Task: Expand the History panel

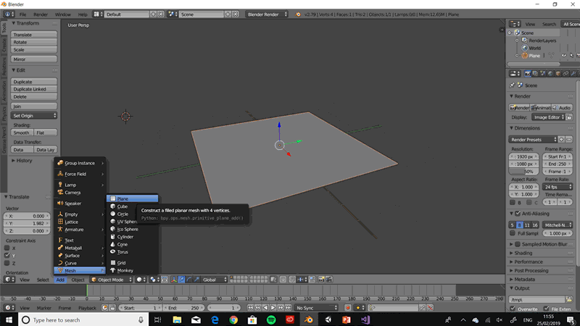Action: pos(24,161)
